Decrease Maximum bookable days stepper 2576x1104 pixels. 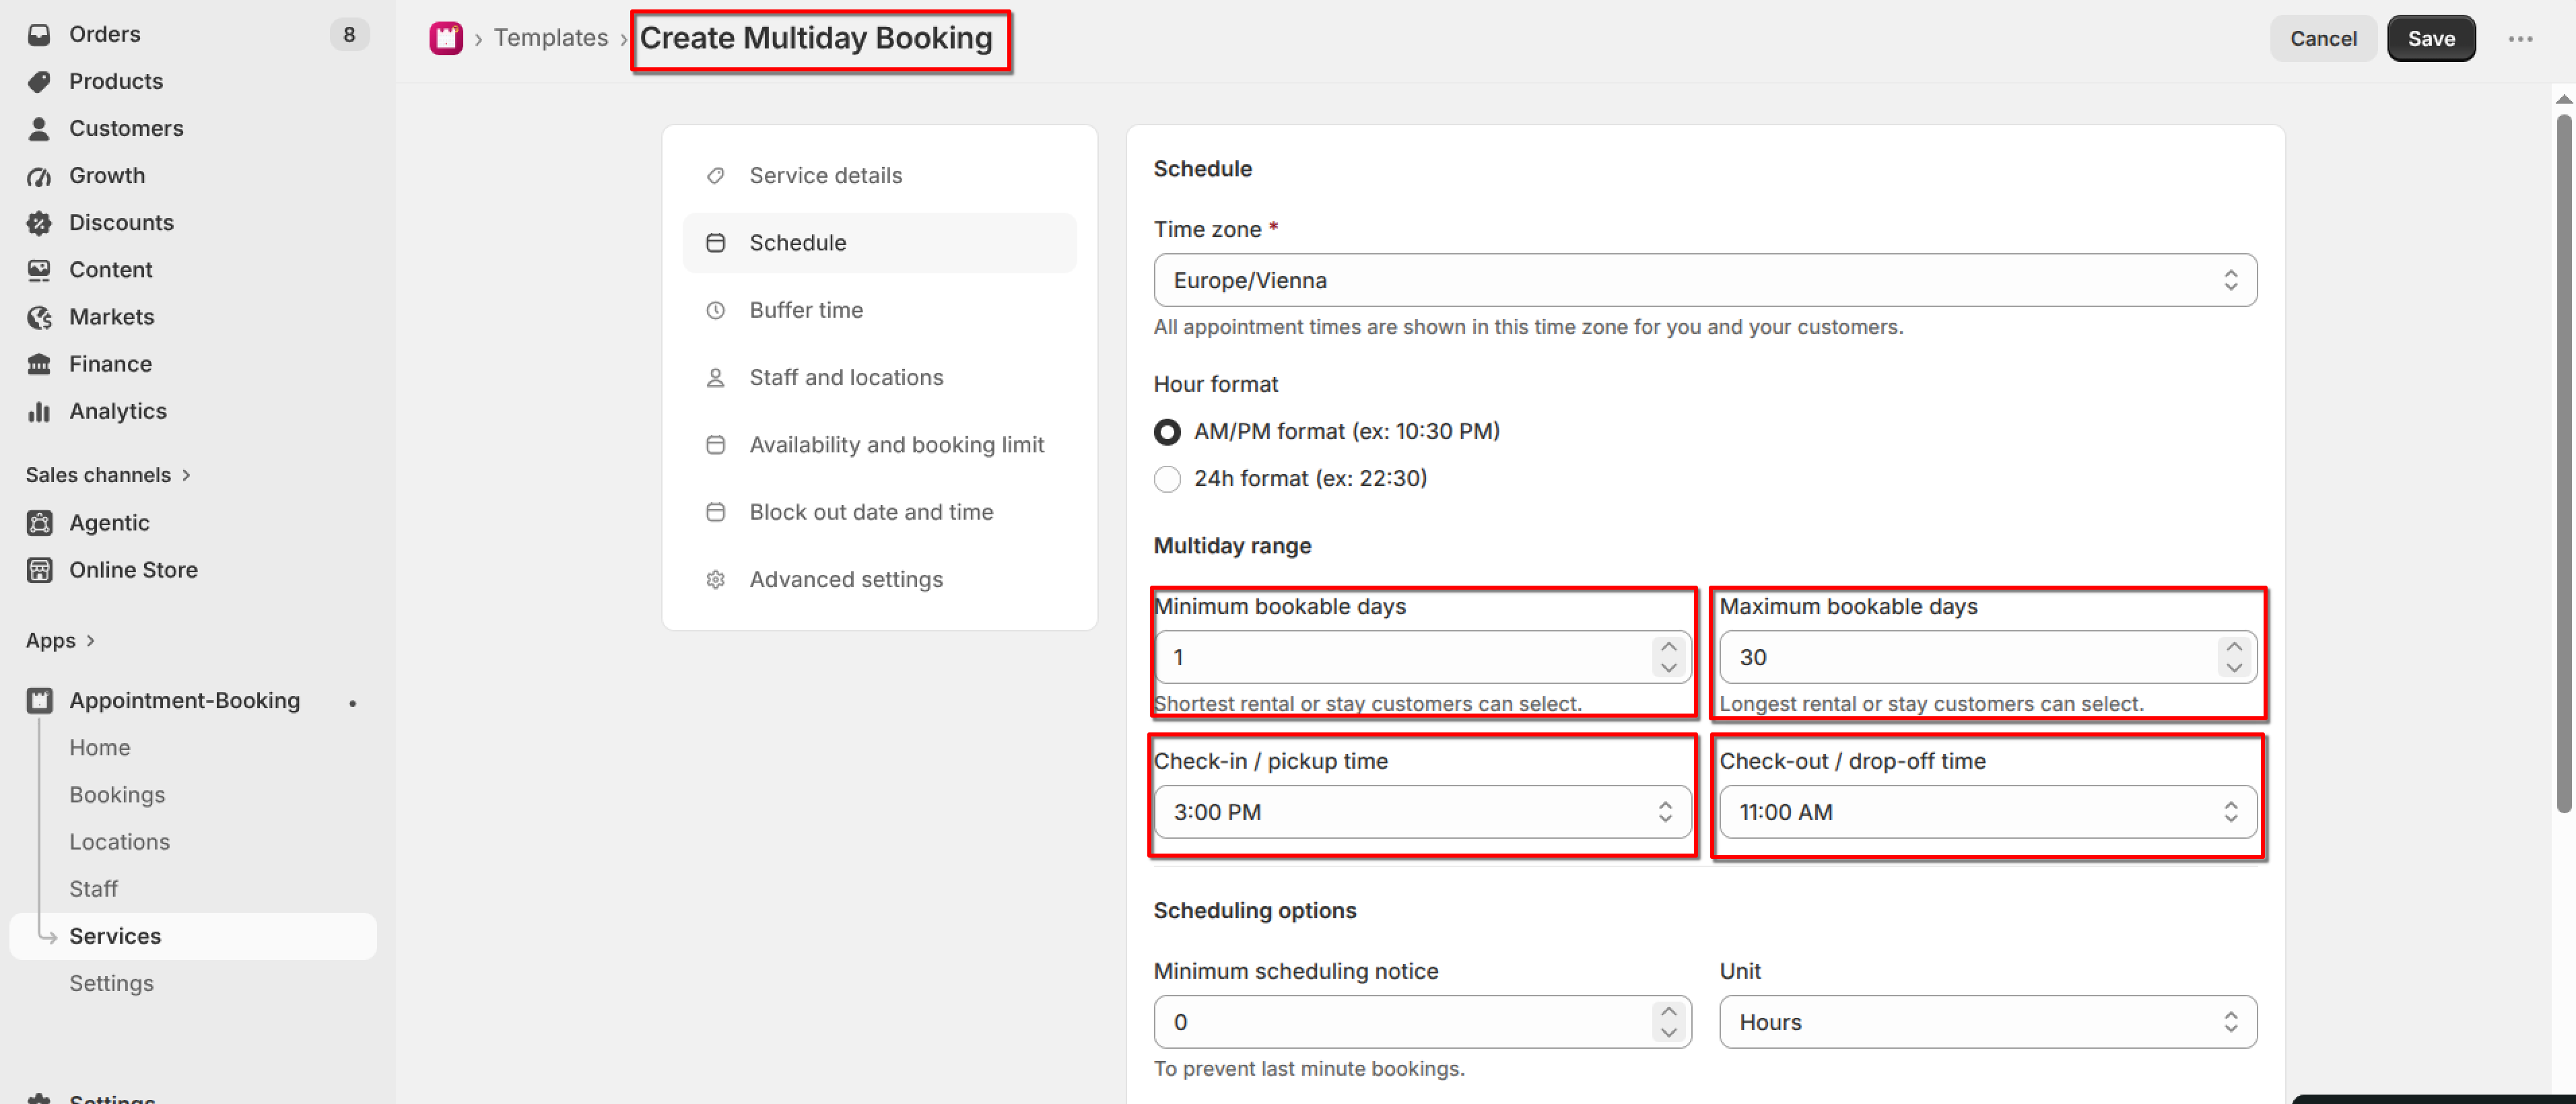pos(2233,668)
